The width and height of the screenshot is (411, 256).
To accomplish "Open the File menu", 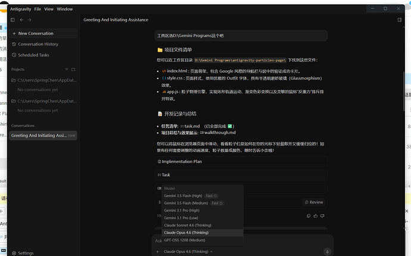I will click(38, 9).
